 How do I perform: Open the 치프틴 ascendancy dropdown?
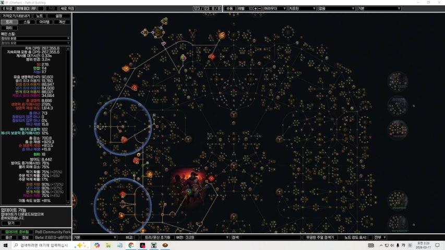point(302,8)
